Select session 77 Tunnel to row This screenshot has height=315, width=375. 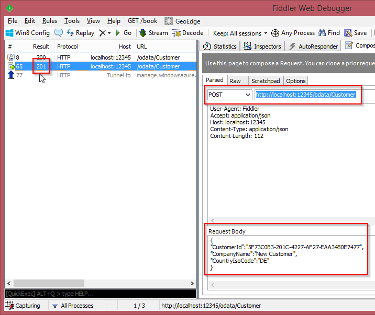[101, 75]
